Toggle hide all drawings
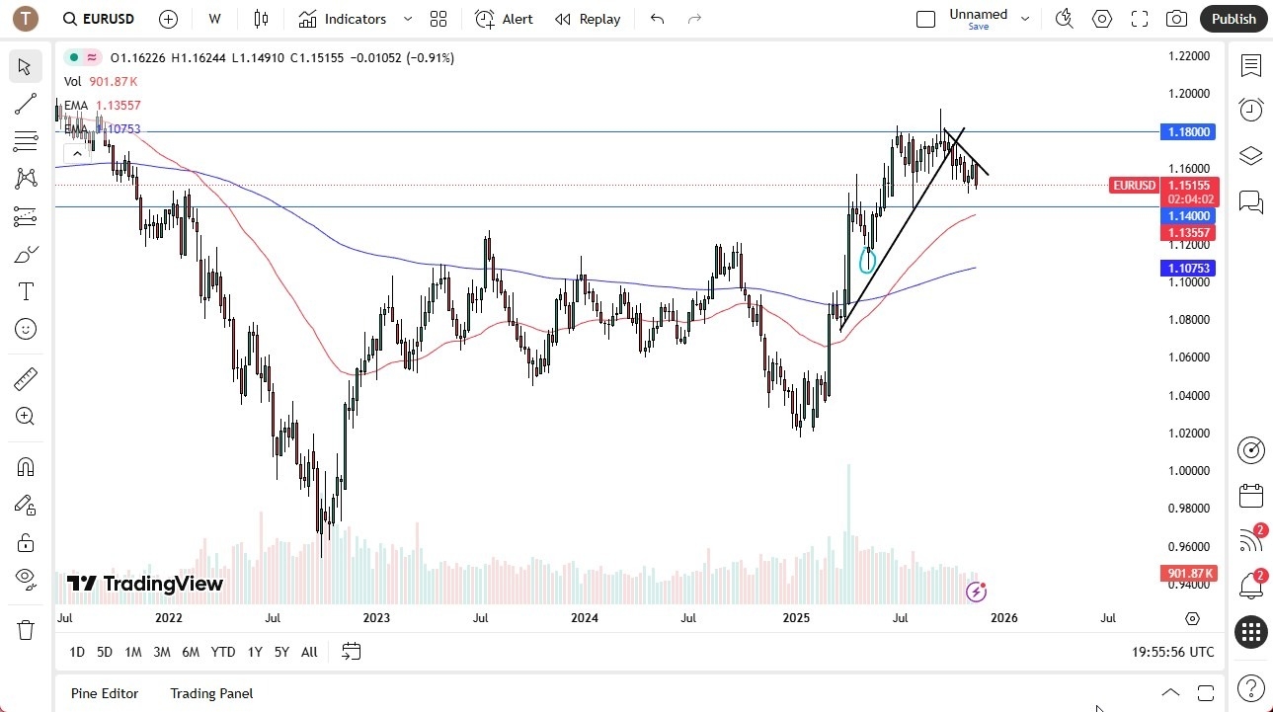The image size is (1273, 712). click(x=25, y=579)
